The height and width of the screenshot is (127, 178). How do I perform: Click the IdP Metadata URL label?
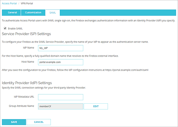24,97
